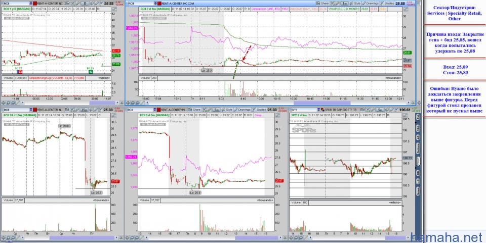Click wrench settings icon on daily chart
This screenshot has height=243, width=486.
coord(78,4)
